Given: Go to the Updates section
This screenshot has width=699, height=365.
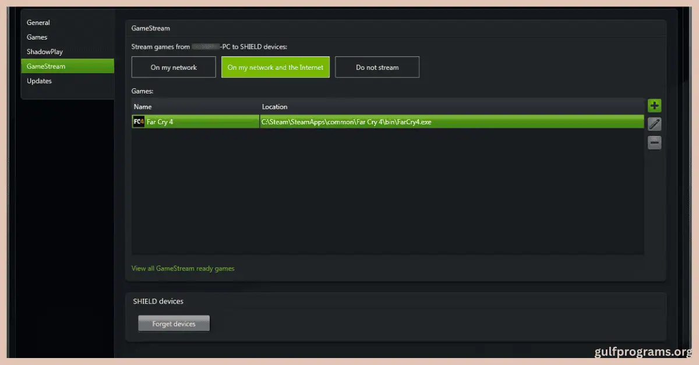Looking at the screenshot, I should [39, 81].
